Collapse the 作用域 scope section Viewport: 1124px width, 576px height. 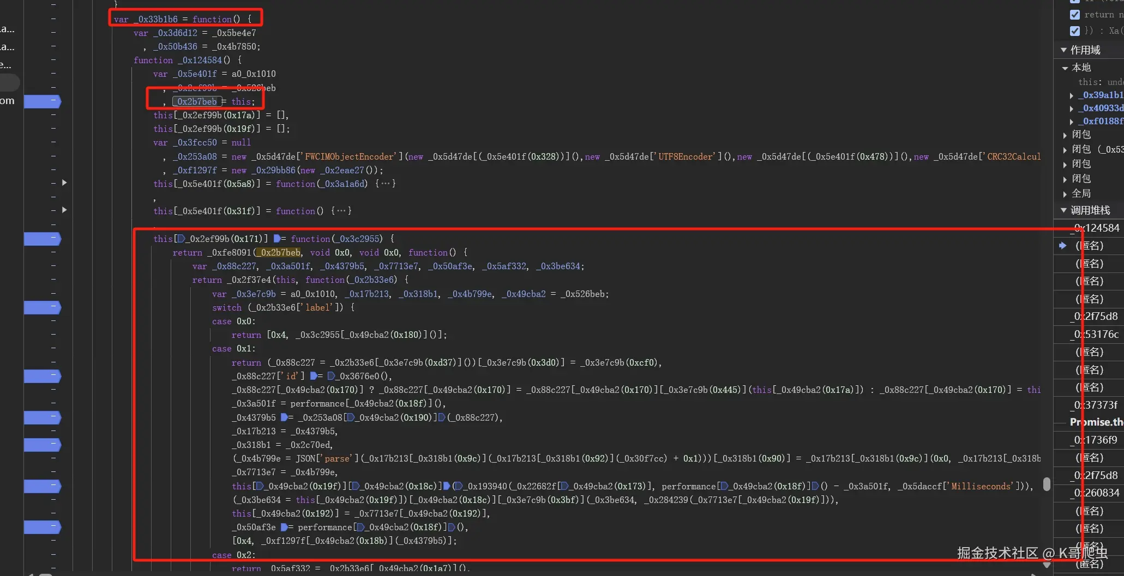1063,50
